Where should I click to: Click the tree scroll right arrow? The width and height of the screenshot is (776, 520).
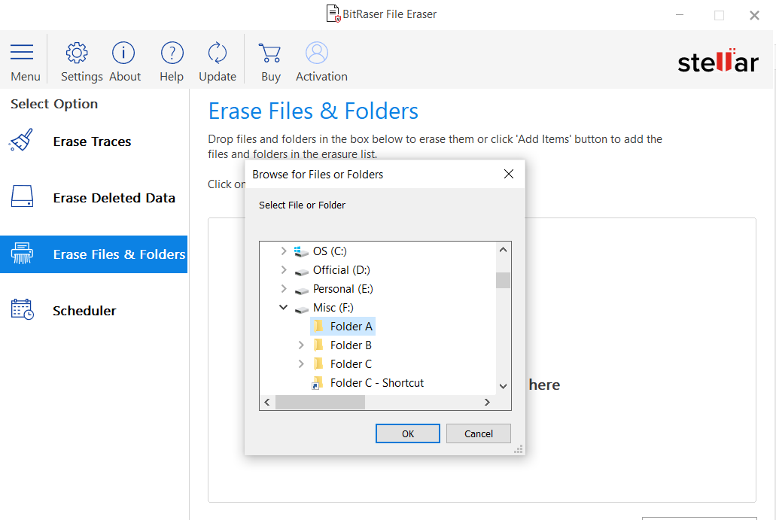487,403
